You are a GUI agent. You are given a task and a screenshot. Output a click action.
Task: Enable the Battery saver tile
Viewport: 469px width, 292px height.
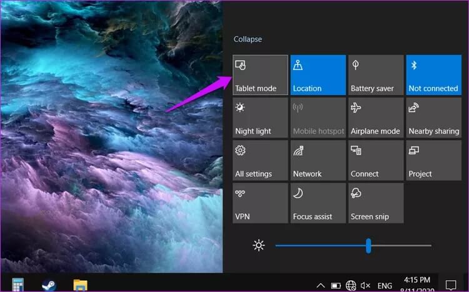(376, 75)
